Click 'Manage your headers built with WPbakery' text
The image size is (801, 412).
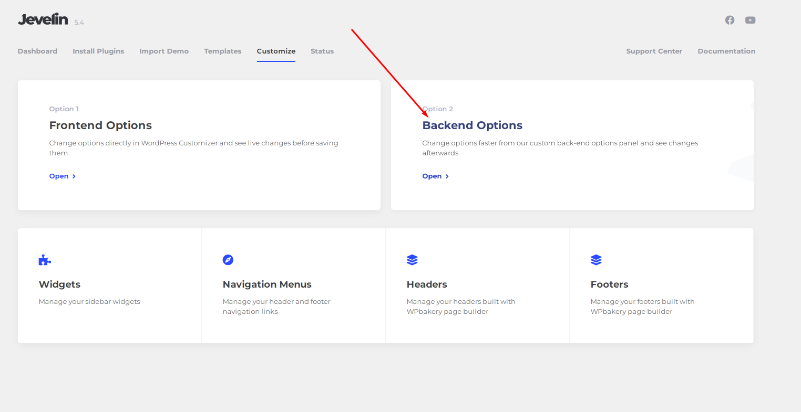click(461, 307)
